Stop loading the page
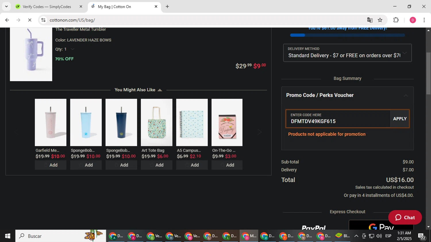The image size is (431, 242). (30, 20)
